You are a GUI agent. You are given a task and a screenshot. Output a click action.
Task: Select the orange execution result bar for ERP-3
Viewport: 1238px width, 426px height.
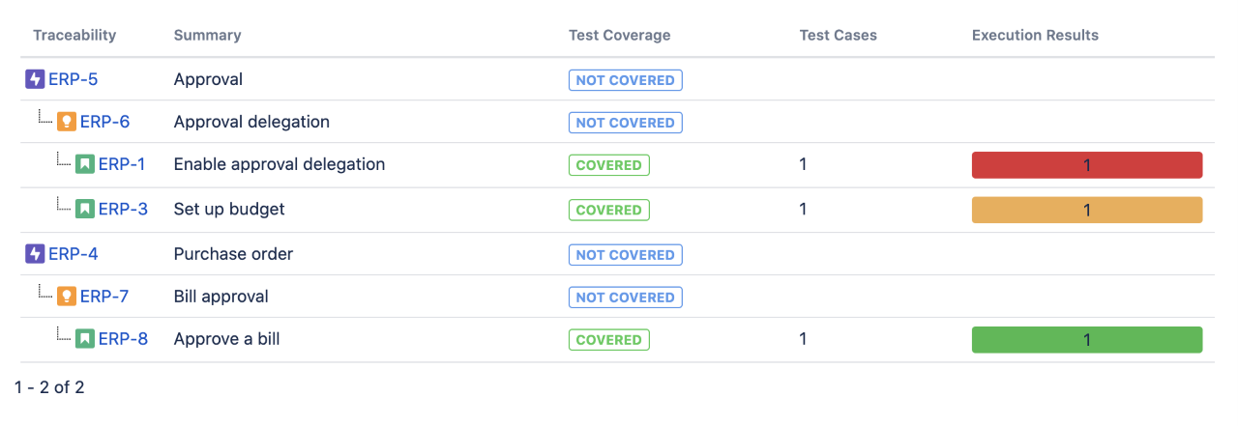[x=1087, y=210]
